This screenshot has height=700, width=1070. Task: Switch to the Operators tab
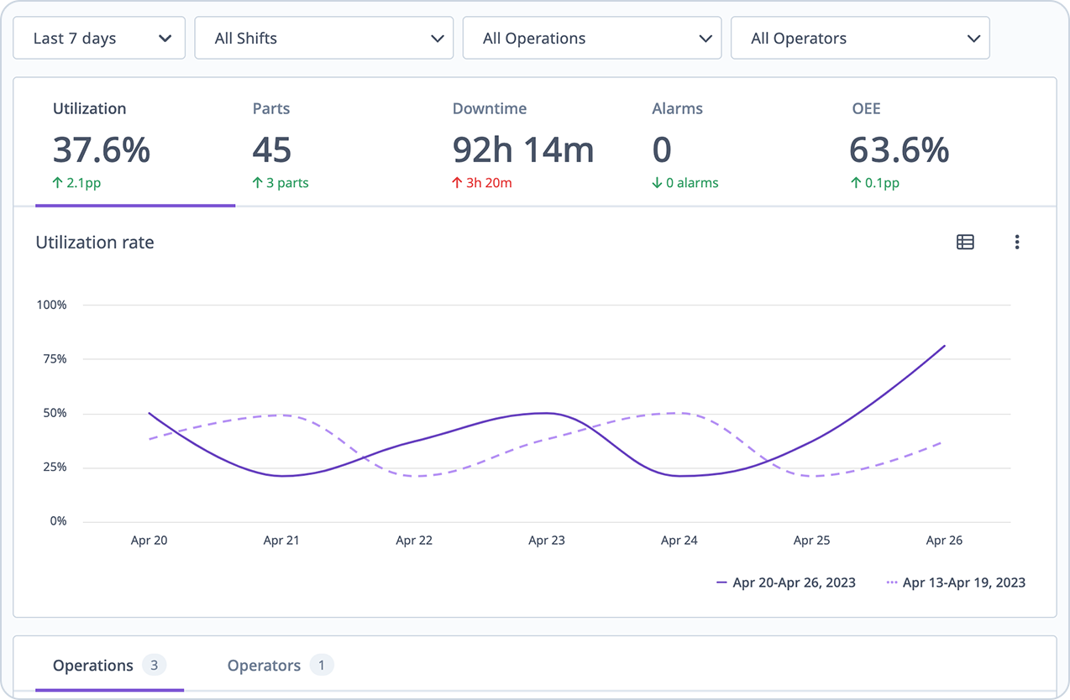281,666
